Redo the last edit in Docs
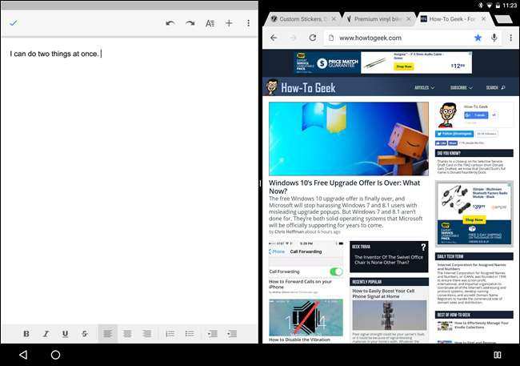This screenshot has width=520, height=366. coord(190,23)
